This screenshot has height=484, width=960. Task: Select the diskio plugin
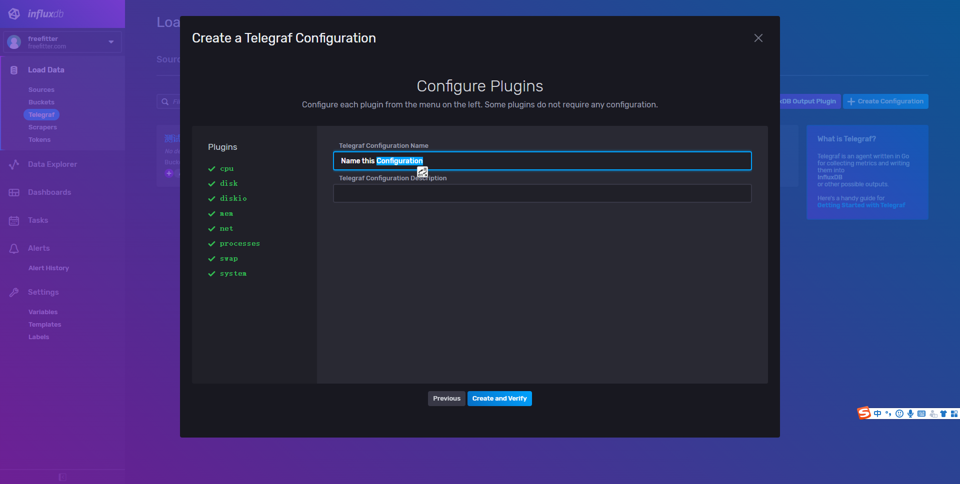[x=233, y=199]
